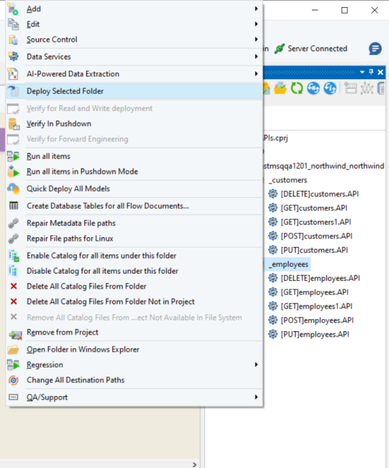Select the _employees folder in tree

pos(289,264)
